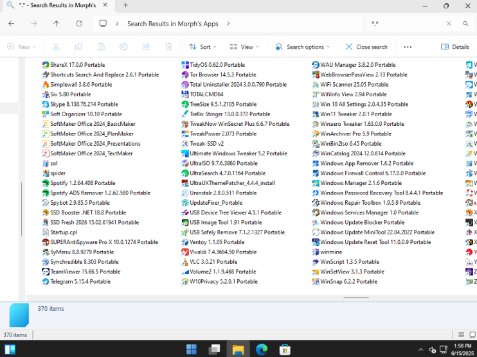477x357 pixels.
Task: Expand the address bar chevron after Morph's Apps
Action: tap(228, 24)
